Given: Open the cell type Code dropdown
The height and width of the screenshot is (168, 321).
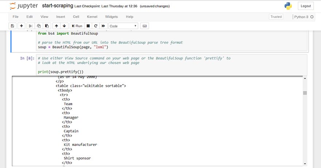Looking at the screenshot, I should point(123,26).
